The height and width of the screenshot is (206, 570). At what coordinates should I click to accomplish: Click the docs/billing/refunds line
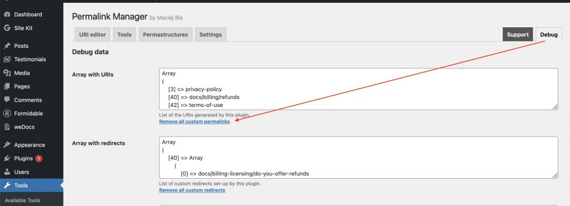[204, 97]
